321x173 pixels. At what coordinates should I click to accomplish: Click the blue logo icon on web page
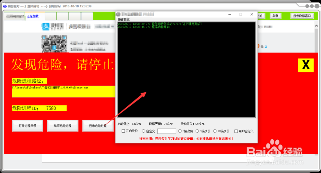[46, 27]
